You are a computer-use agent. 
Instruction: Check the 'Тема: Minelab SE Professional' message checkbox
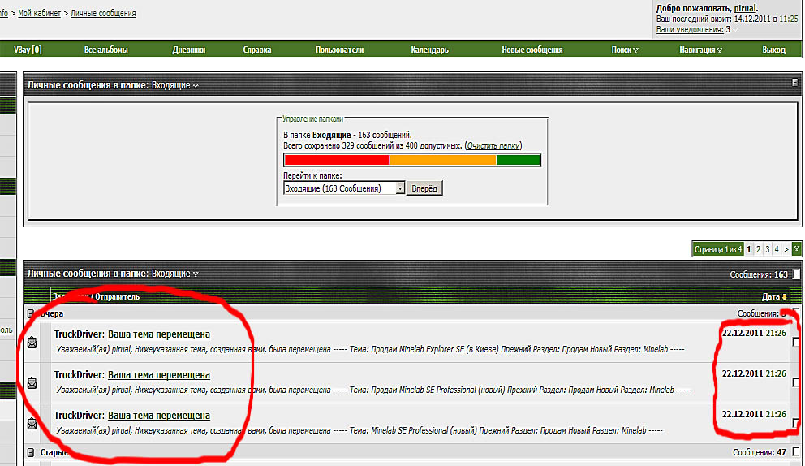[796, 423]
